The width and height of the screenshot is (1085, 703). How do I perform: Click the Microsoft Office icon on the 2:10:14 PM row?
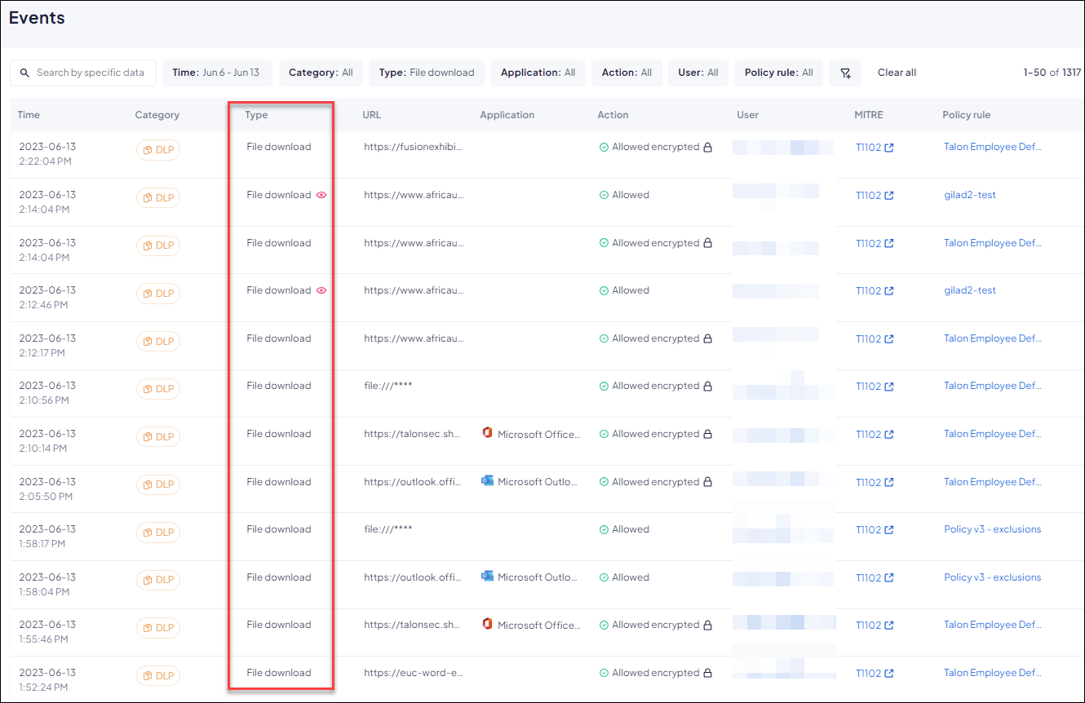pos(487,433)
